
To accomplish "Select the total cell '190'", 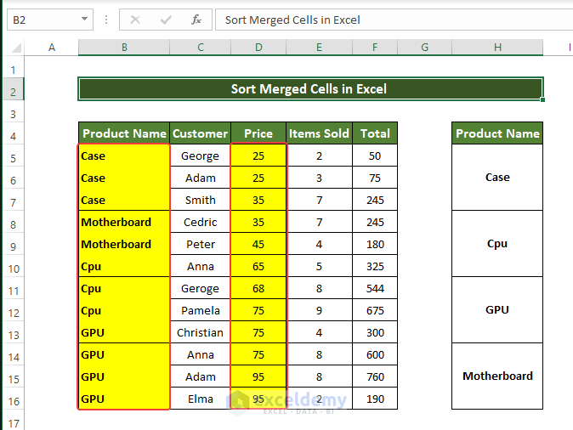I will (x=375, y=399).
